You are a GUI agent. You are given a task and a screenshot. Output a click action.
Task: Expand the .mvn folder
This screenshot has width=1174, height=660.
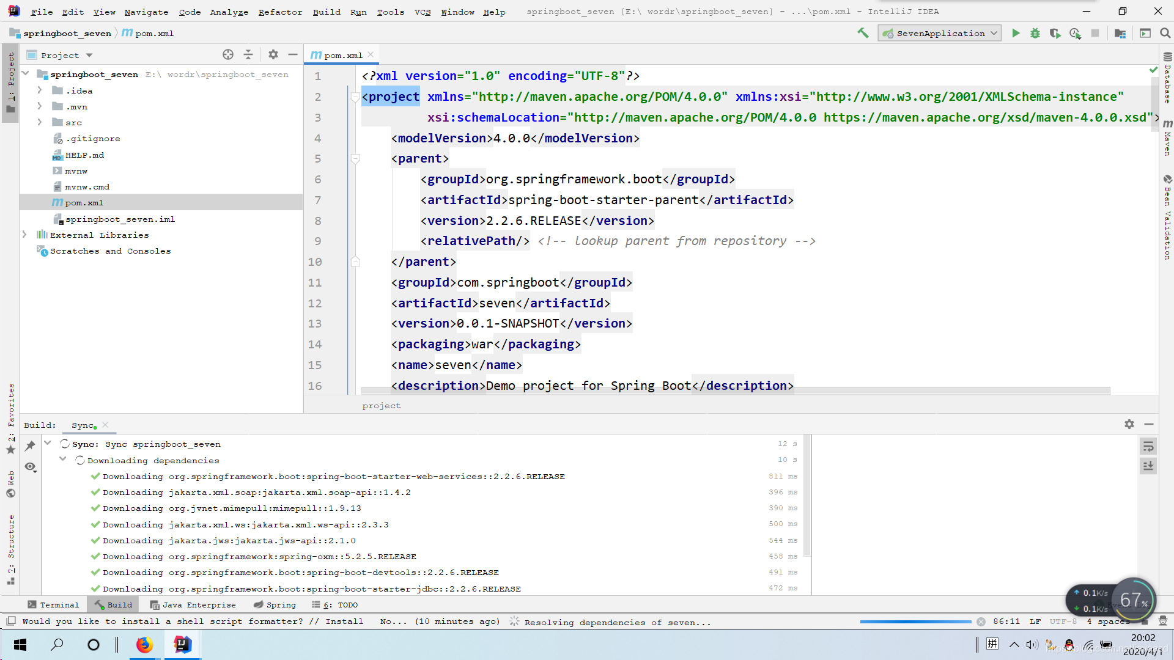[x=40, y=106]
